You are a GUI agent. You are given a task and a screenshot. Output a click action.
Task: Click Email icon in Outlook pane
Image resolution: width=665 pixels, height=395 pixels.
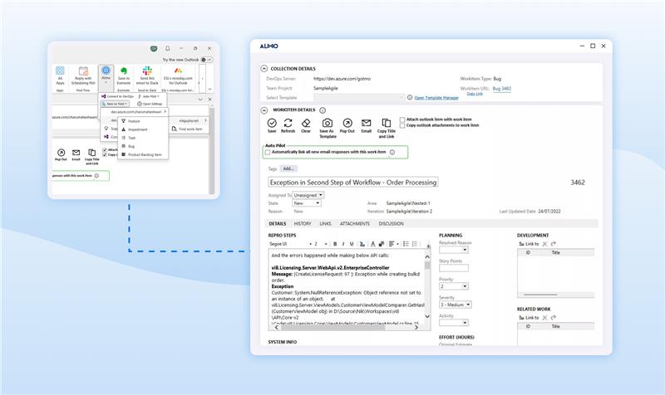pos(76,153)
